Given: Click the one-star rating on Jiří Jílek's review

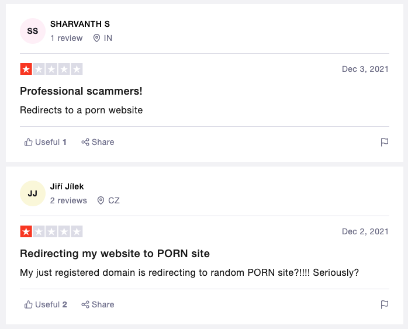Looking at the screenshot, I should 26,231.
